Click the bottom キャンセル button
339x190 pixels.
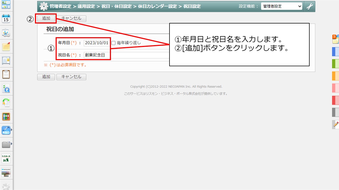tap(71, 77)
